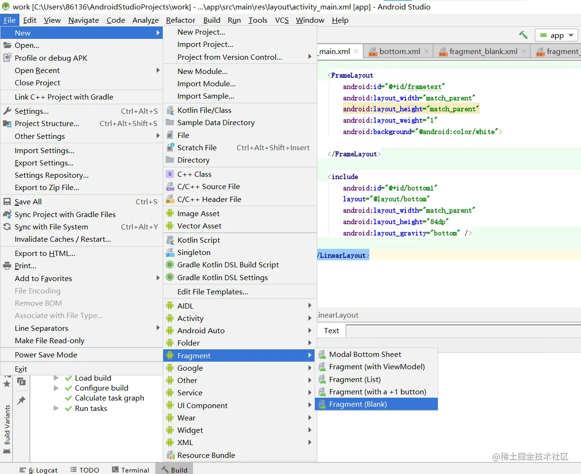Select Fragment (Blank) from the submenu

[x=358, y=404]
